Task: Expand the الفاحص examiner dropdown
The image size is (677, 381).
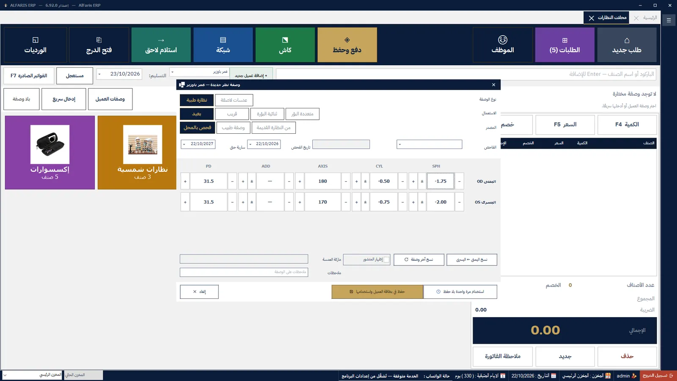Action: [x=399, y=144]
